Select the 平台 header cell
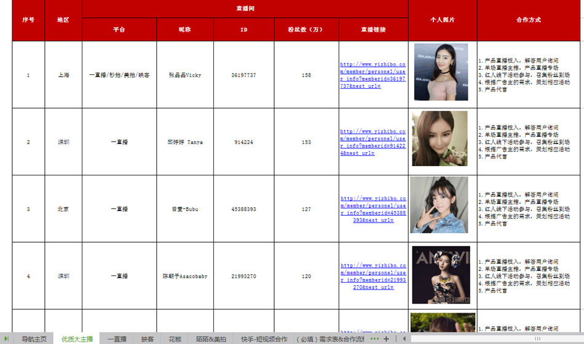 (x=119, y=29)
